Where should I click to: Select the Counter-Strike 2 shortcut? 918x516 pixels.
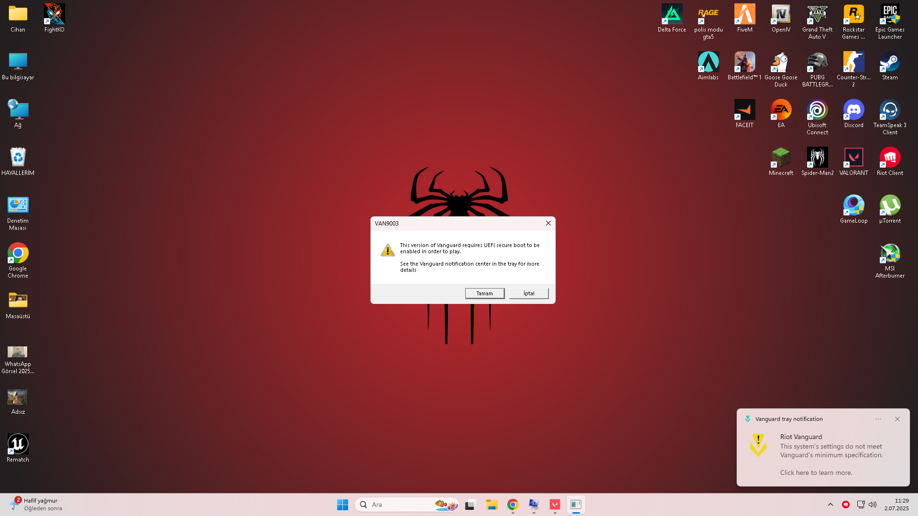pyautogui.click(x=853, y=70)
